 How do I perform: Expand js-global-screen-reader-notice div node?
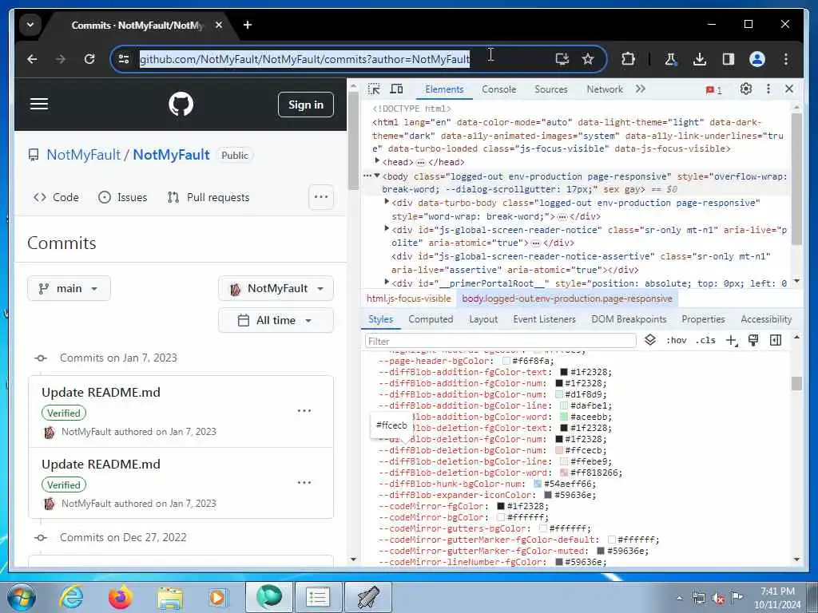pos(387,227)
